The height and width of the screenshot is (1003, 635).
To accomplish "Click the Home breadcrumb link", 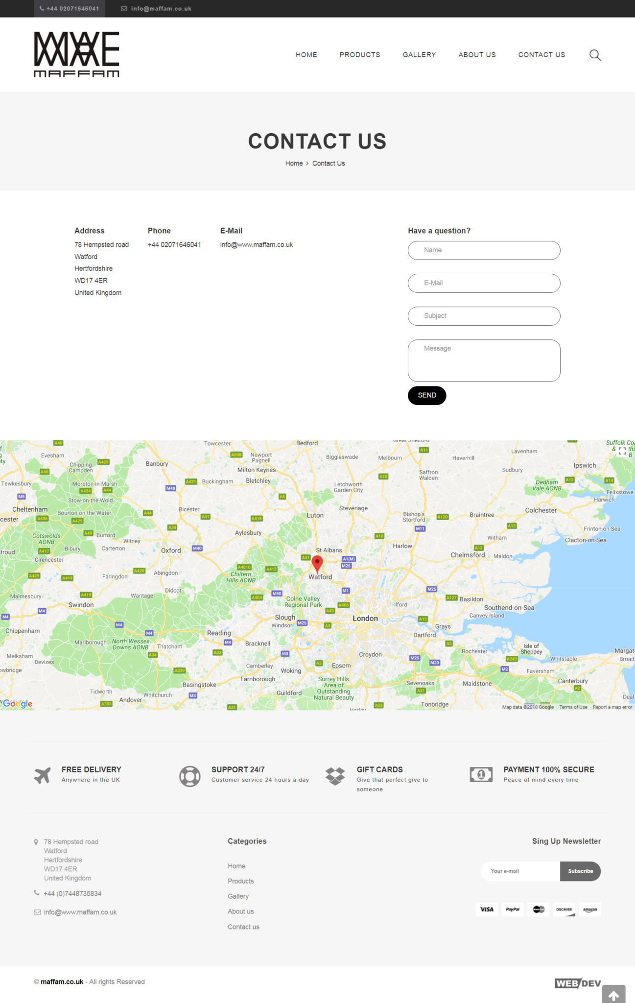I will click(294, 164).
